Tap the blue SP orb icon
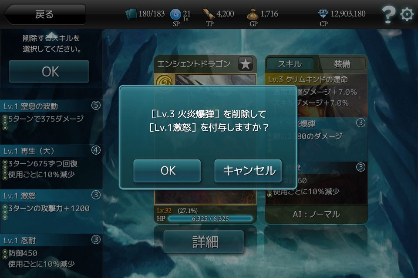 click(175, 14)
